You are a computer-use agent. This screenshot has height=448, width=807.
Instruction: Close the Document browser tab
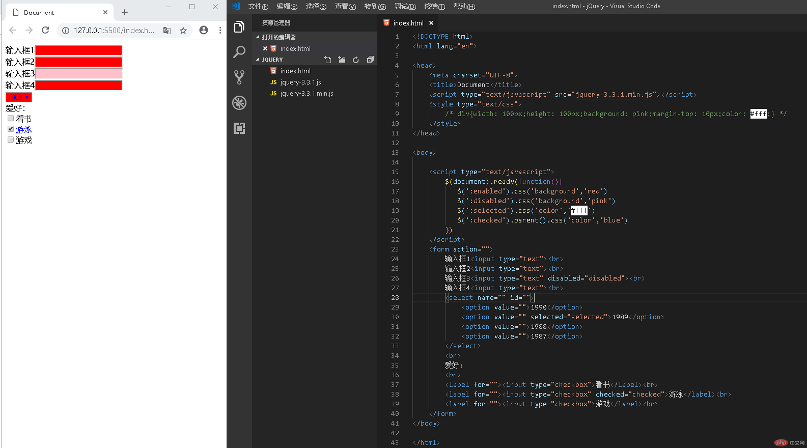pos(105,12)
